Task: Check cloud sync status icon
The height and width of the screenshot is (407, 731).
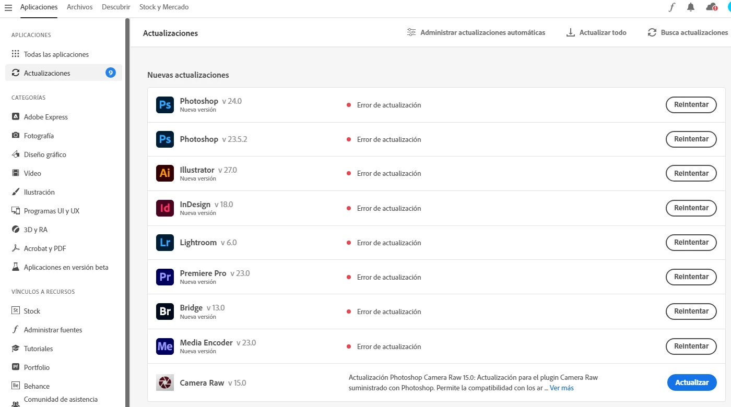Action: 712,7
